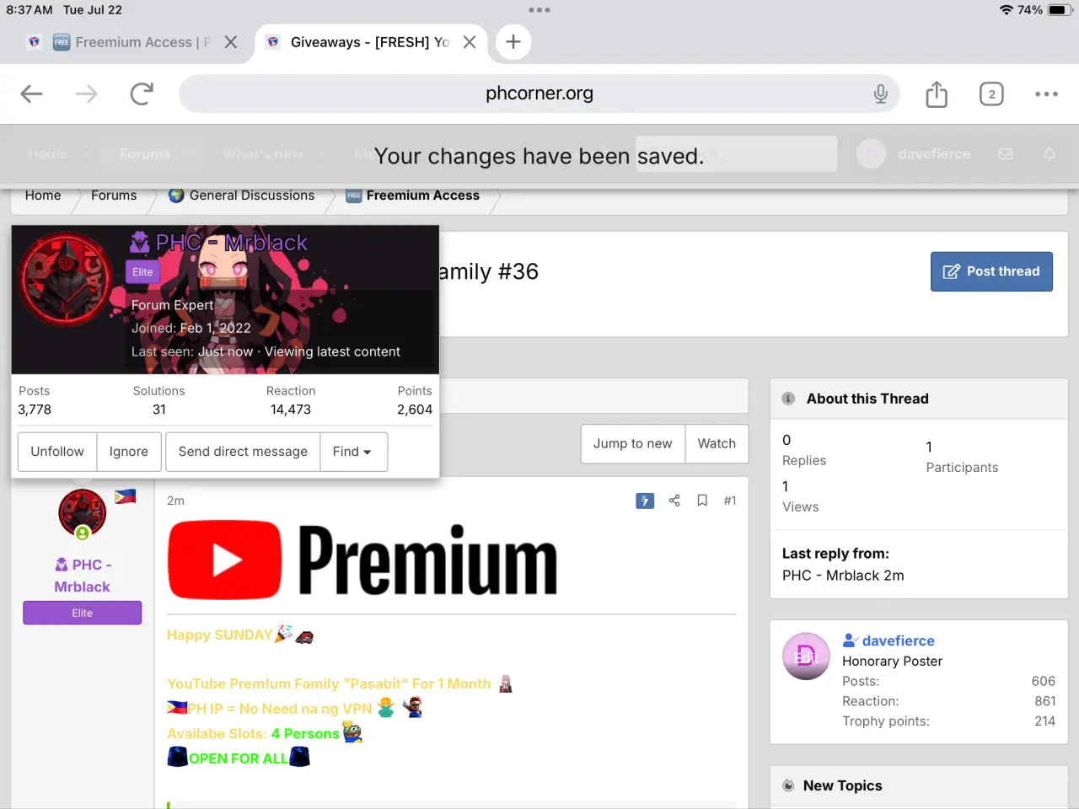Open the Freemium Access breadcrumb

412,196
